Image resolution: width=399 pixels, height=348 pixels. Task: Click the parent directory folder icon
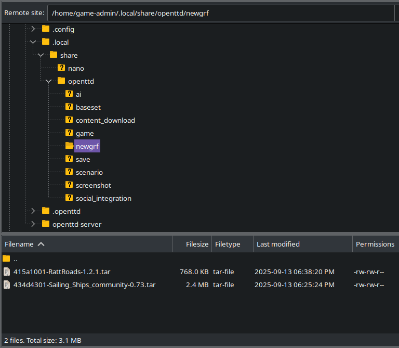pos(6,259)
